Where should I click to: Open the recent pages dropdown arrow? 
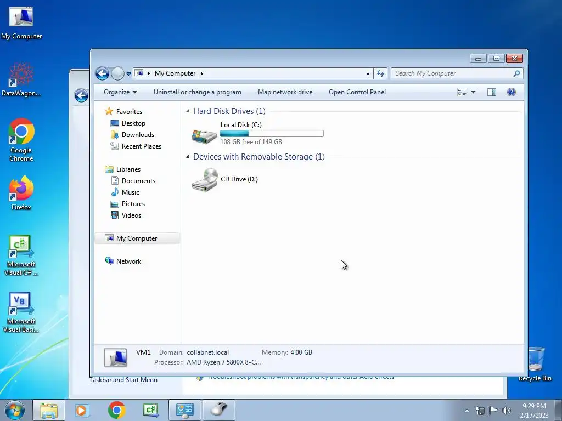tap(128, 74)
